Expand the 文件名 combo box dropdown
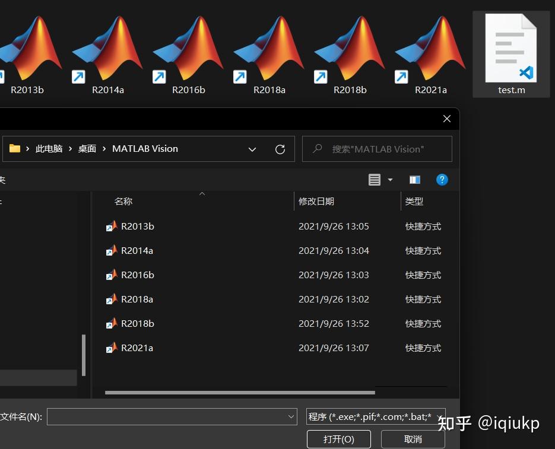Screen dimensions: 555x449 (291, 417)
